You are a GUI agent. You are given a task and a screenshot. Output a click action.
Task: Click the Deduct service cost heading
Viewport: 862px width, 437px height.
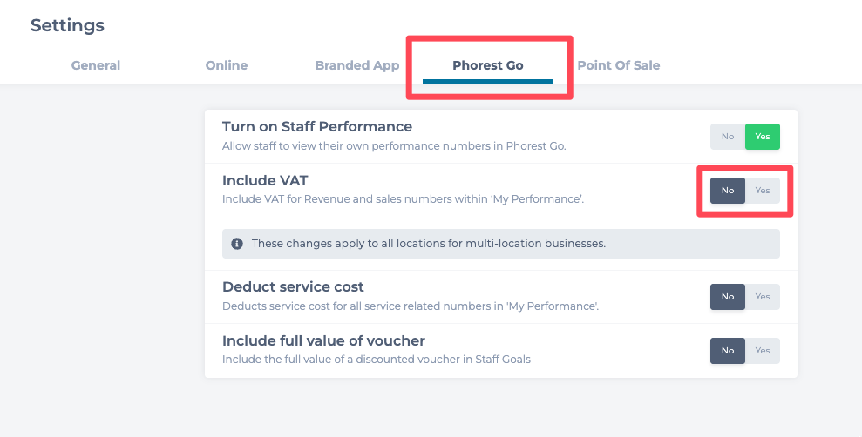293,287
